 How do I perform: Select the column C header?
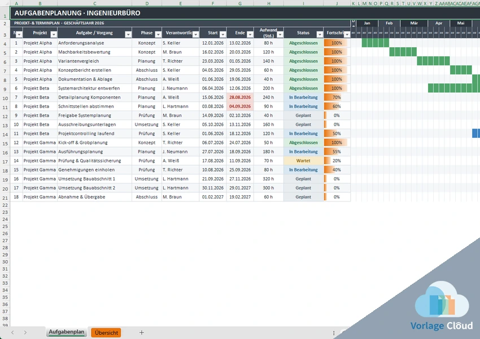(x=95, y=3)
